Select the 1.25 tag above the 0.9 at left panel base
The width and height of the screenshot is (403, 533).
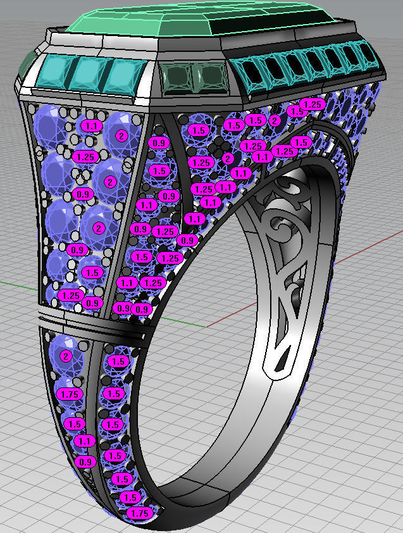tap(71, 296)
